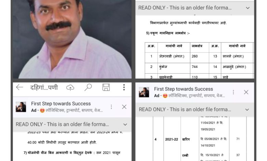Image resolution: width=267 pixels, height=161 pixels.
Task: Close the bottom-right First Step ad
Action: [246, 92]
